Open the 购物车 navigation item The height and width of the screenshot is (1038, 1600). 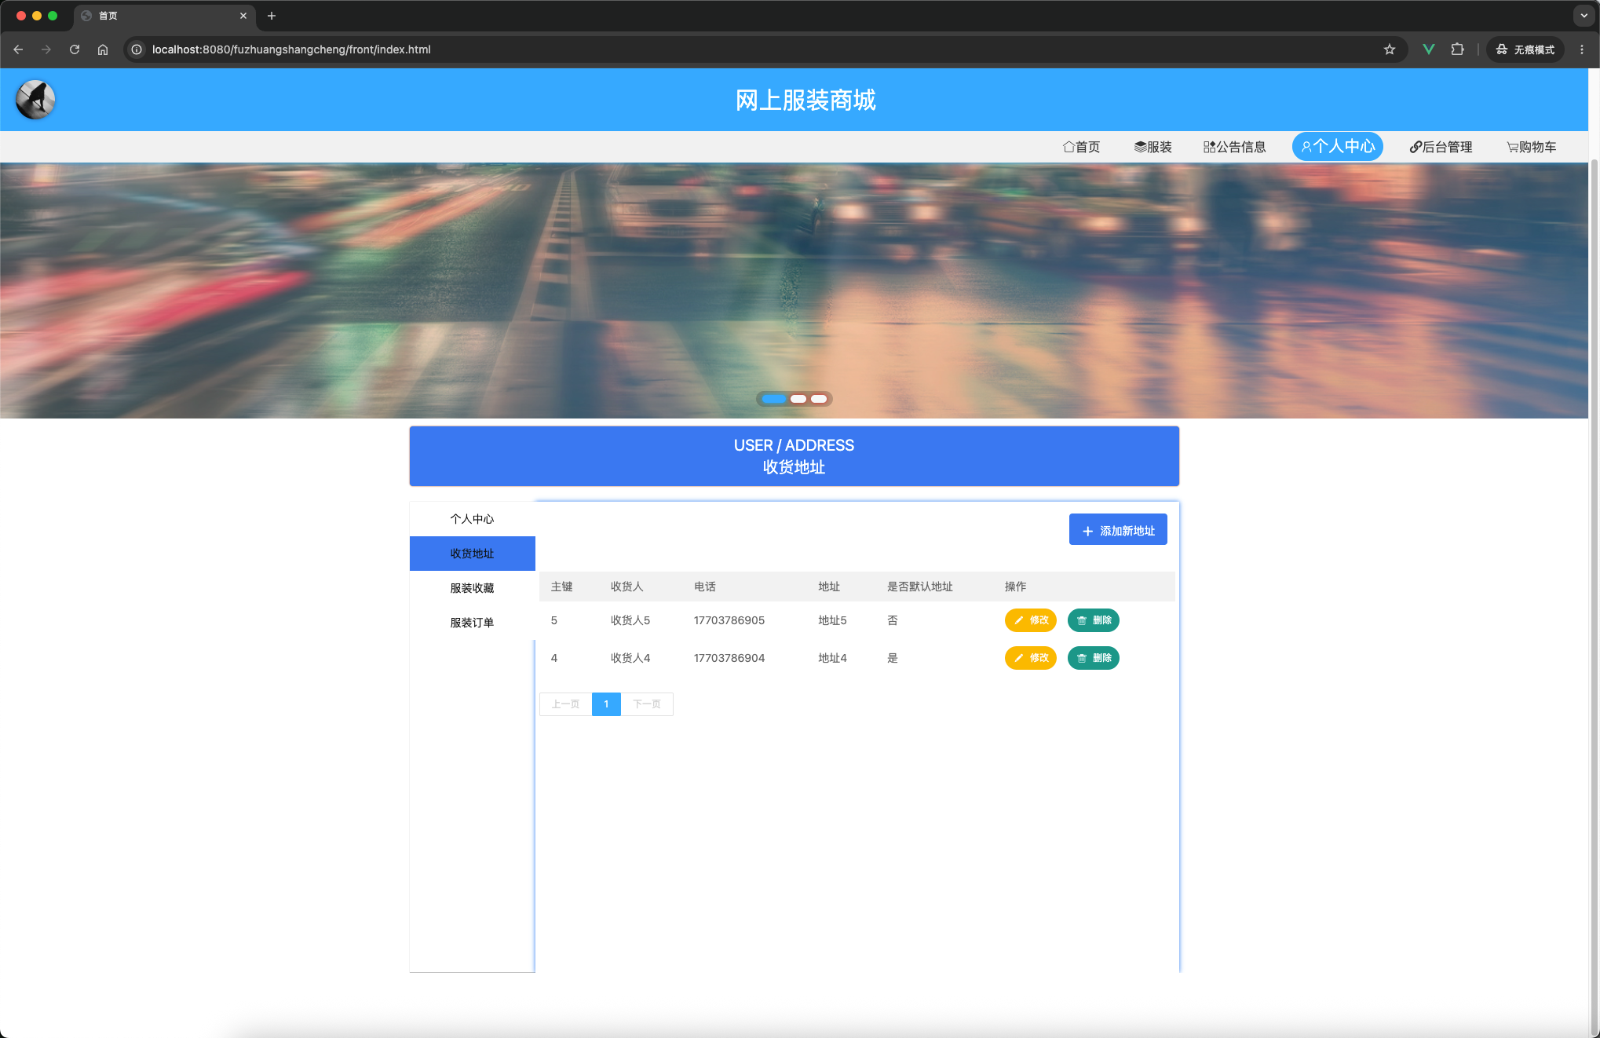[1532, 147]
